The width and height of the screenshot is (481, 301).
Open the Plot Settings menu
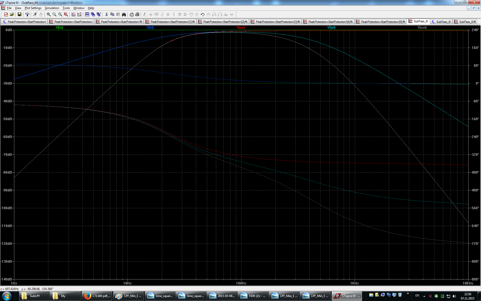pyautogui.click(x=33, y=8)
